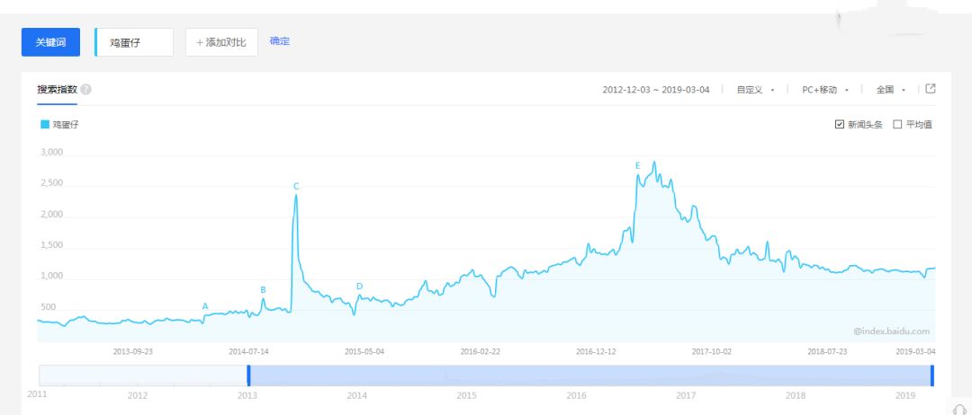Image resolution: width=972 pixels, height=415 pixels.
Task: Open the 全国 region dropdown
Action: pyautogui.click(x=890, y=90)
